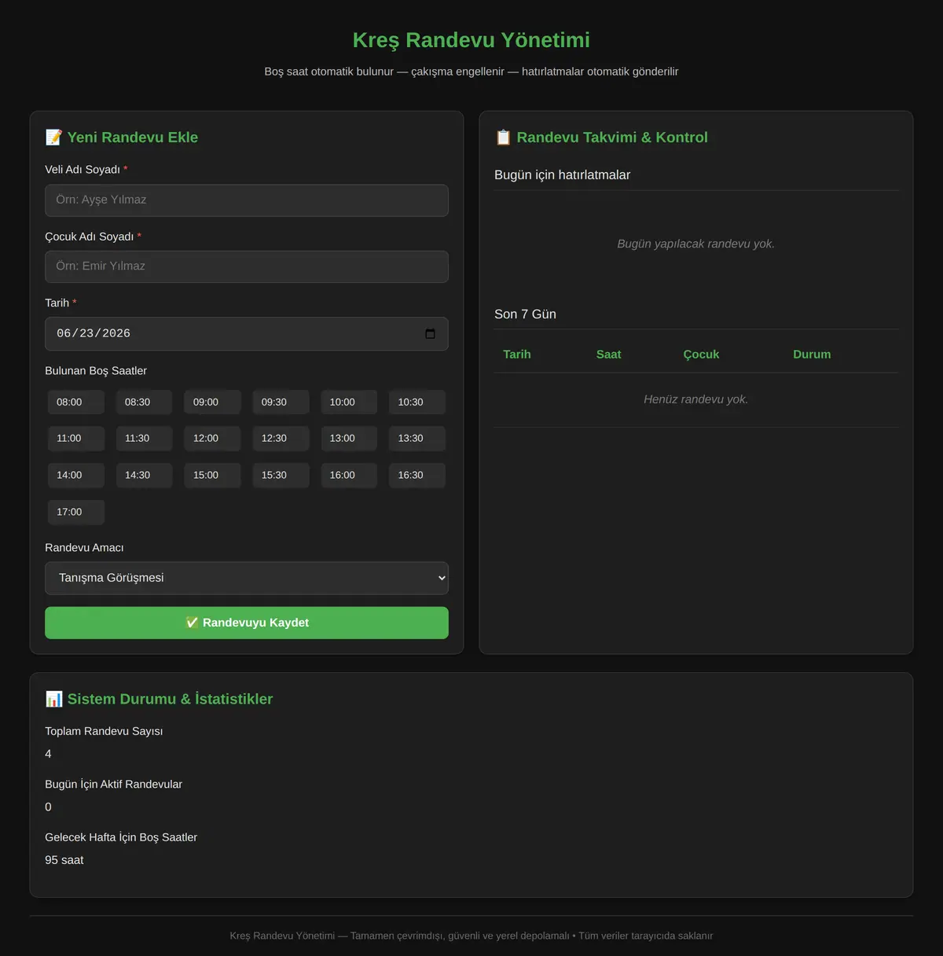Screen dimensions: 943x956
Task: Select the 08:00 time slot
Action: point(76,402)
